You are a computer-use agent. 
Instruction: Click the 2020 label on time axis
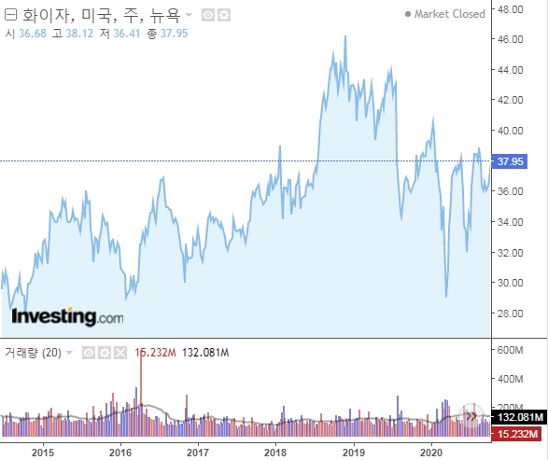click(431, 453)
